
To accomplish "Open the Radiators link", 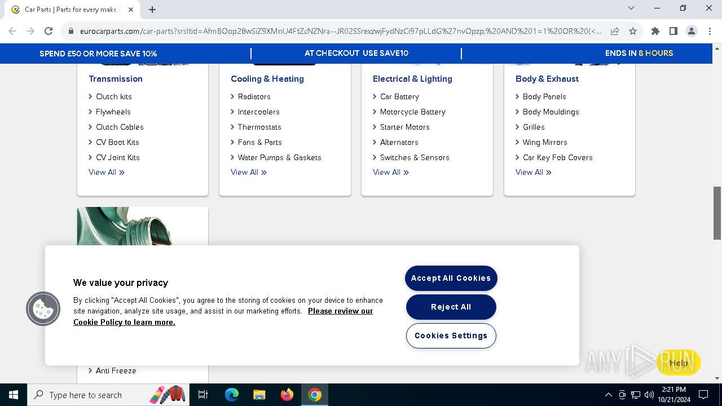I will coord(254,96).
